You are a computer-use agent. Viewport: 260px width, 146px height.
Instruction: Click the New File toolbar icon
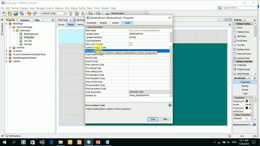[x=4, y=13]
